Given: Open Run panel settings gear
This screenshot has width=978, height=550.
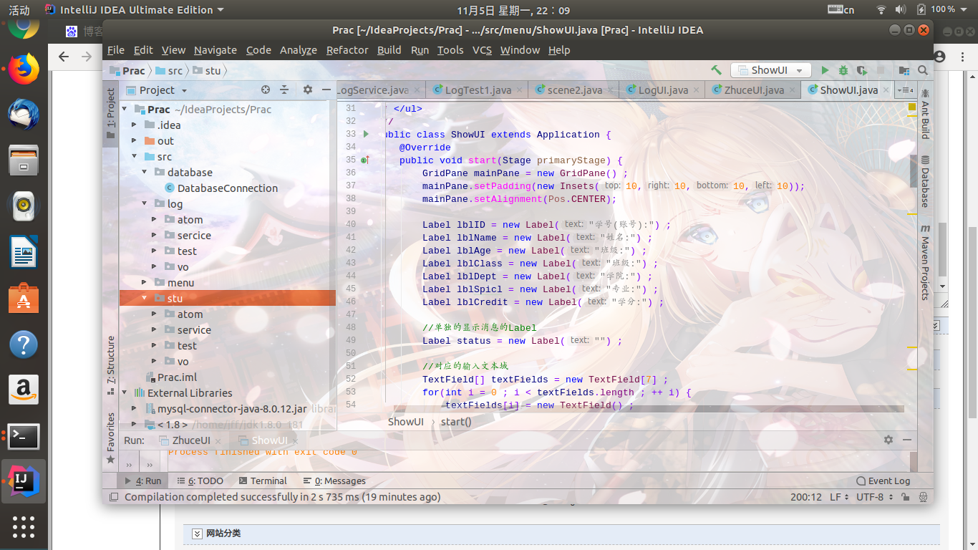Looking at the screenshot, I should (889, 440).
